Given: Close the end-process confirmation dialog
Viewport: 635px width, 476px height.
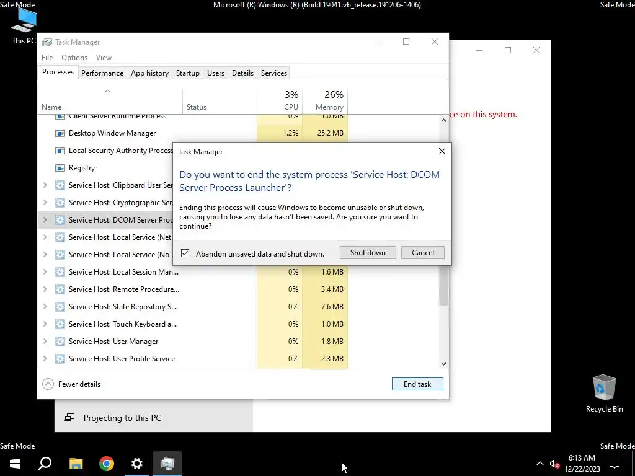Looking at the screenshot, I should point(442,151).
